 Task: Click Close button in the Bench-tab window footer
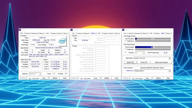point(168,78)
